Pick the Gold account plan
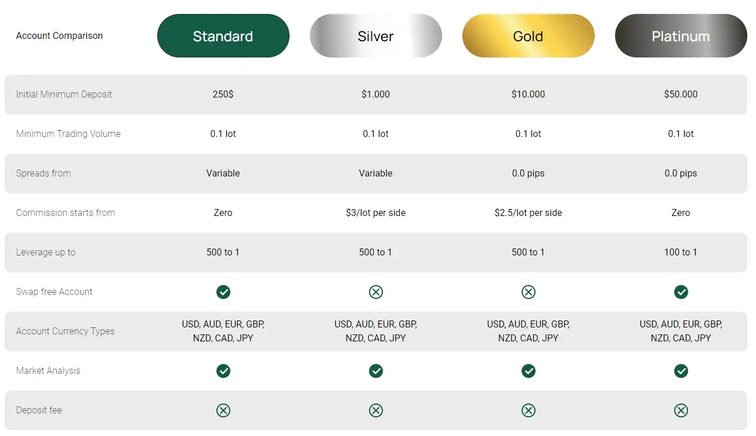The width and height of the screenshot is (756, 436). pyautogui.click(x=528, y=36)
